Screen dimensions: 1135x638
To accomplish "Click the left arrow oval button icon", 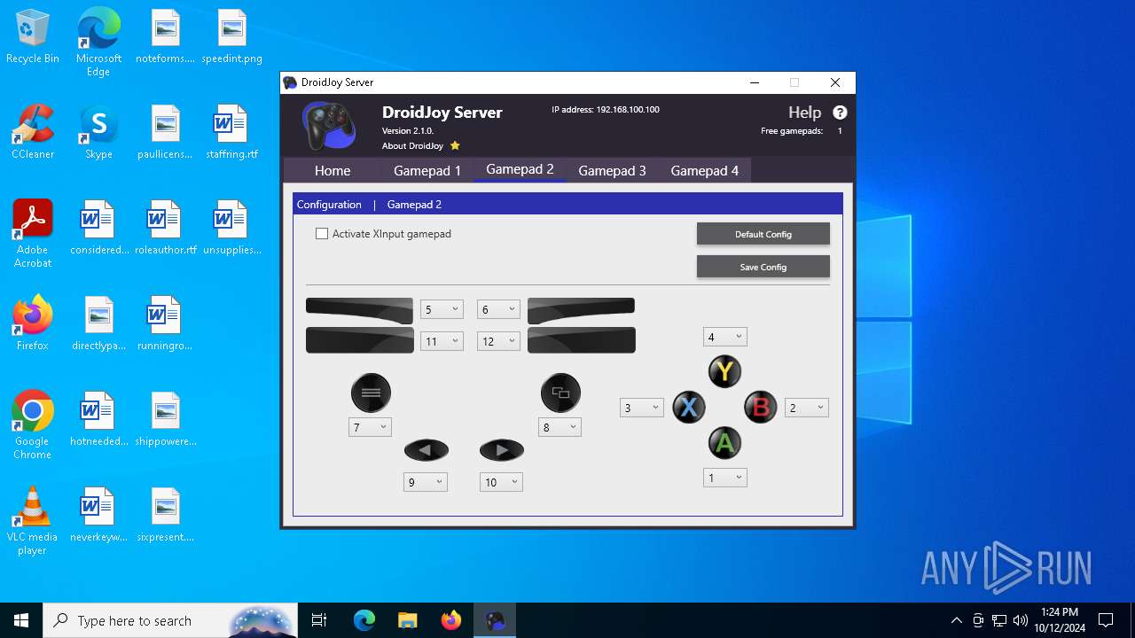I will click(427, 450).
